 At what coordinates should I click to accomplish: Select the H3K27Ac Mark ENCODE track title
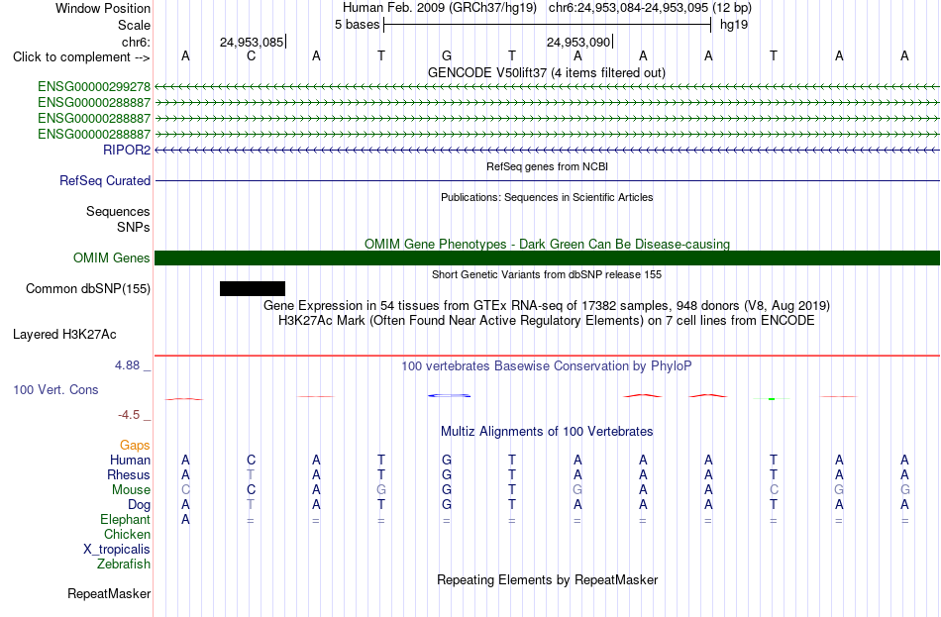(547, 321)
